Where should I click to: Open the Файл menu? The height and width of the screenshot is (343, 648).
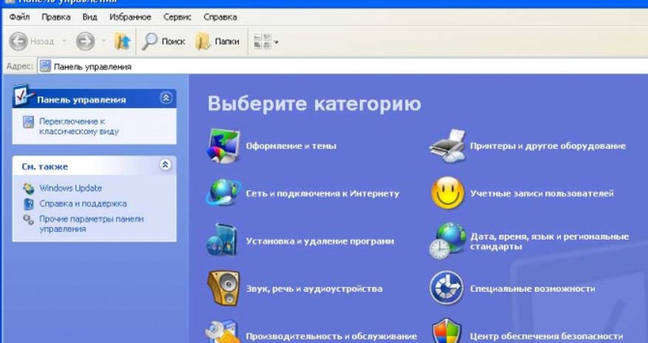pyautogui.click(x=19, y=17)
